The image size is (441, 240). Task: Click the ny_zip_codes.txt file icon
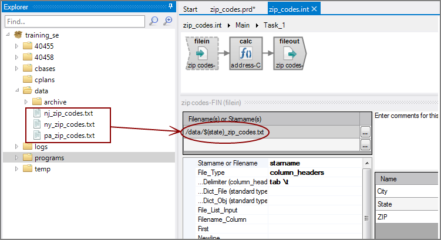[37, 124]
